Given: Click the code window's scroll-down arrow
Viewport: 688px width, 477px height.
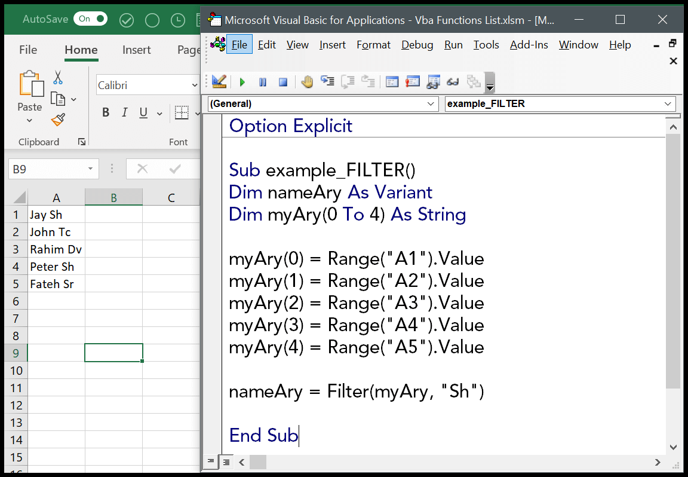Looking at the screenshot, I should click(673, 447).
